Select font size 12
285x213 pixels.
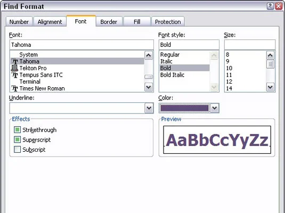229,81
